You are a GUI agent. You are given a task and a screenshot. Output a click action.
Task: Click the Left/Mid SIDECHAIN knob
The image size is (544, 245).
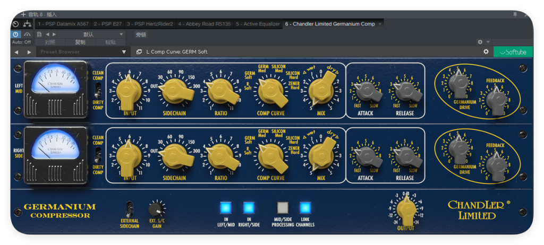click(x=176, y=91)
